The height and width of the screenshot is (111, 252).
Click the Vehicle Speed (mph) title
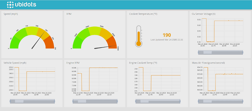coord(15,63)
